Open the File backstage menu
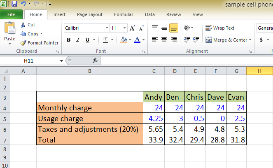 click(x=11, y=14)
